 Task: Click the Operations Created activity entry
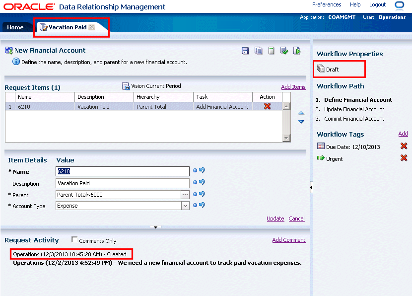point(69,254)
